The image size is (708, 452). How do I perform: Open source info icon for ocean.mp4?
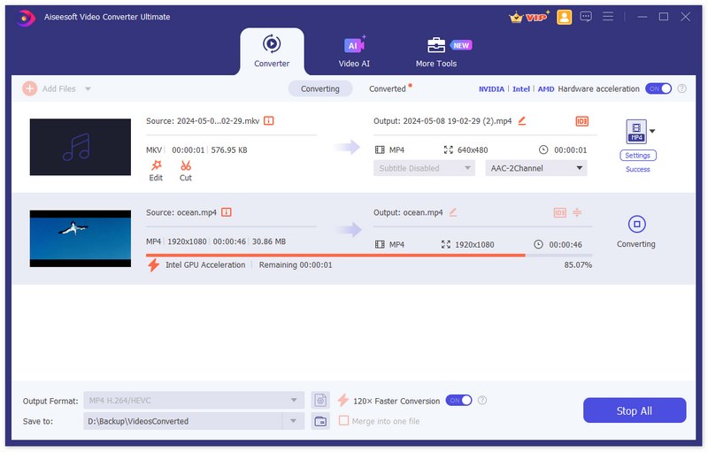(227, 212)
